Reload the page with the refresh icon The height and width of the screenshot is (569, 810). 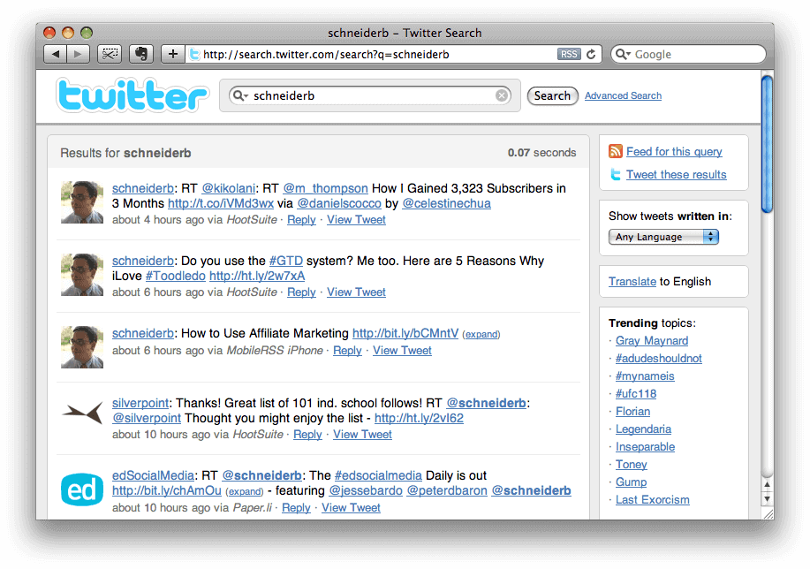tap(591, 54)
